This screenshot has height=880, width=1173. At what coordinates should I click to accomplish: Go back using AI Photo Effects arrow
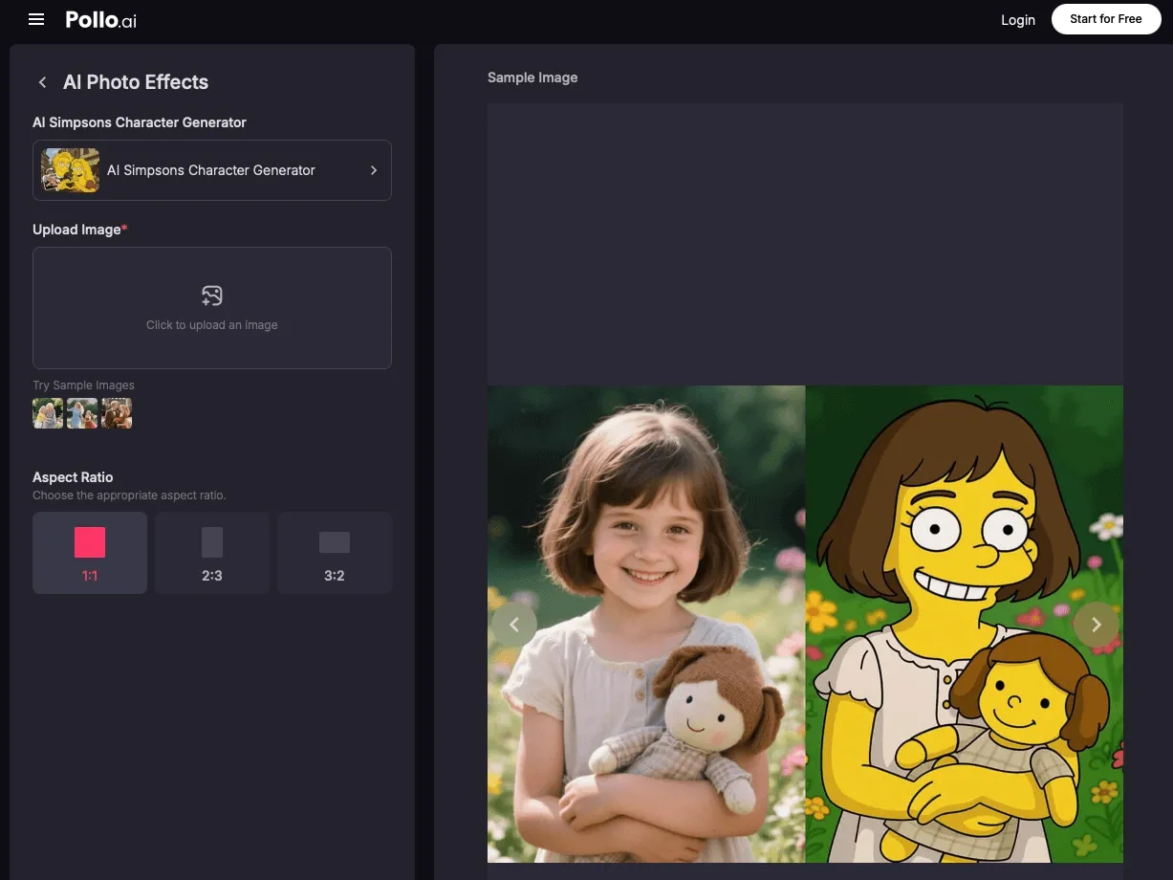(42, 82)
